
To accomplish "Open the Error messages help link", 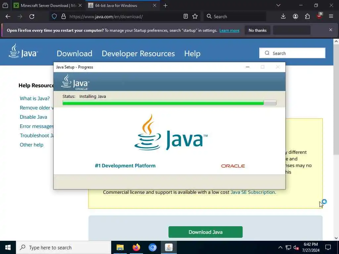I will point(36,126).
